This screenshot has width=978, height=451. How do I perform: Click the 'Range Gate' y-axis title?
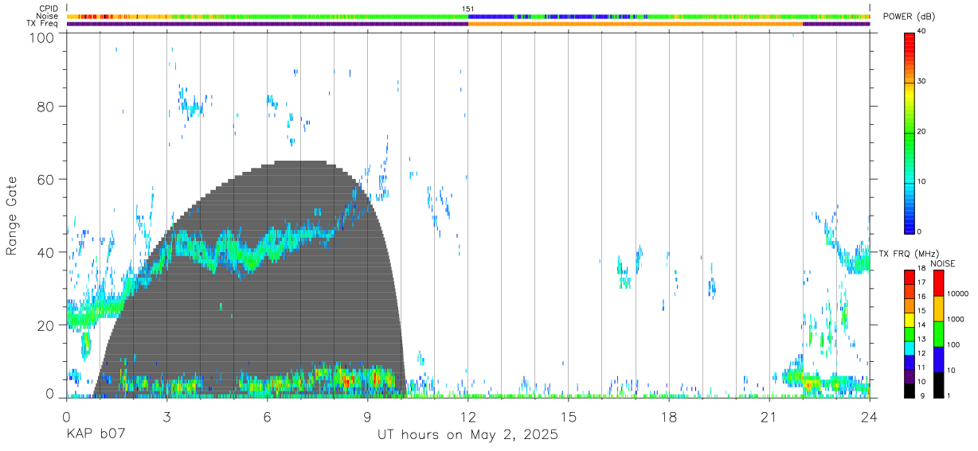[12, 216]
